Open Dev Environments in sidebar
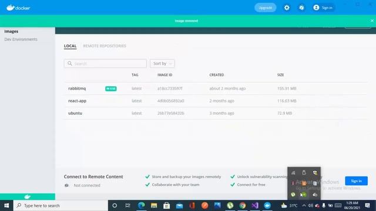Viewport: 376px width, 211px height. (21, 39)
